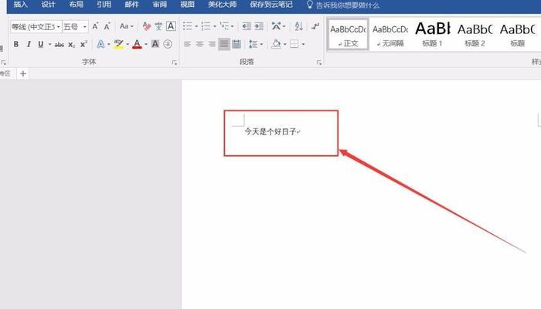Click the borders grid icon
The image size is (541, 309).
point(294,44)
